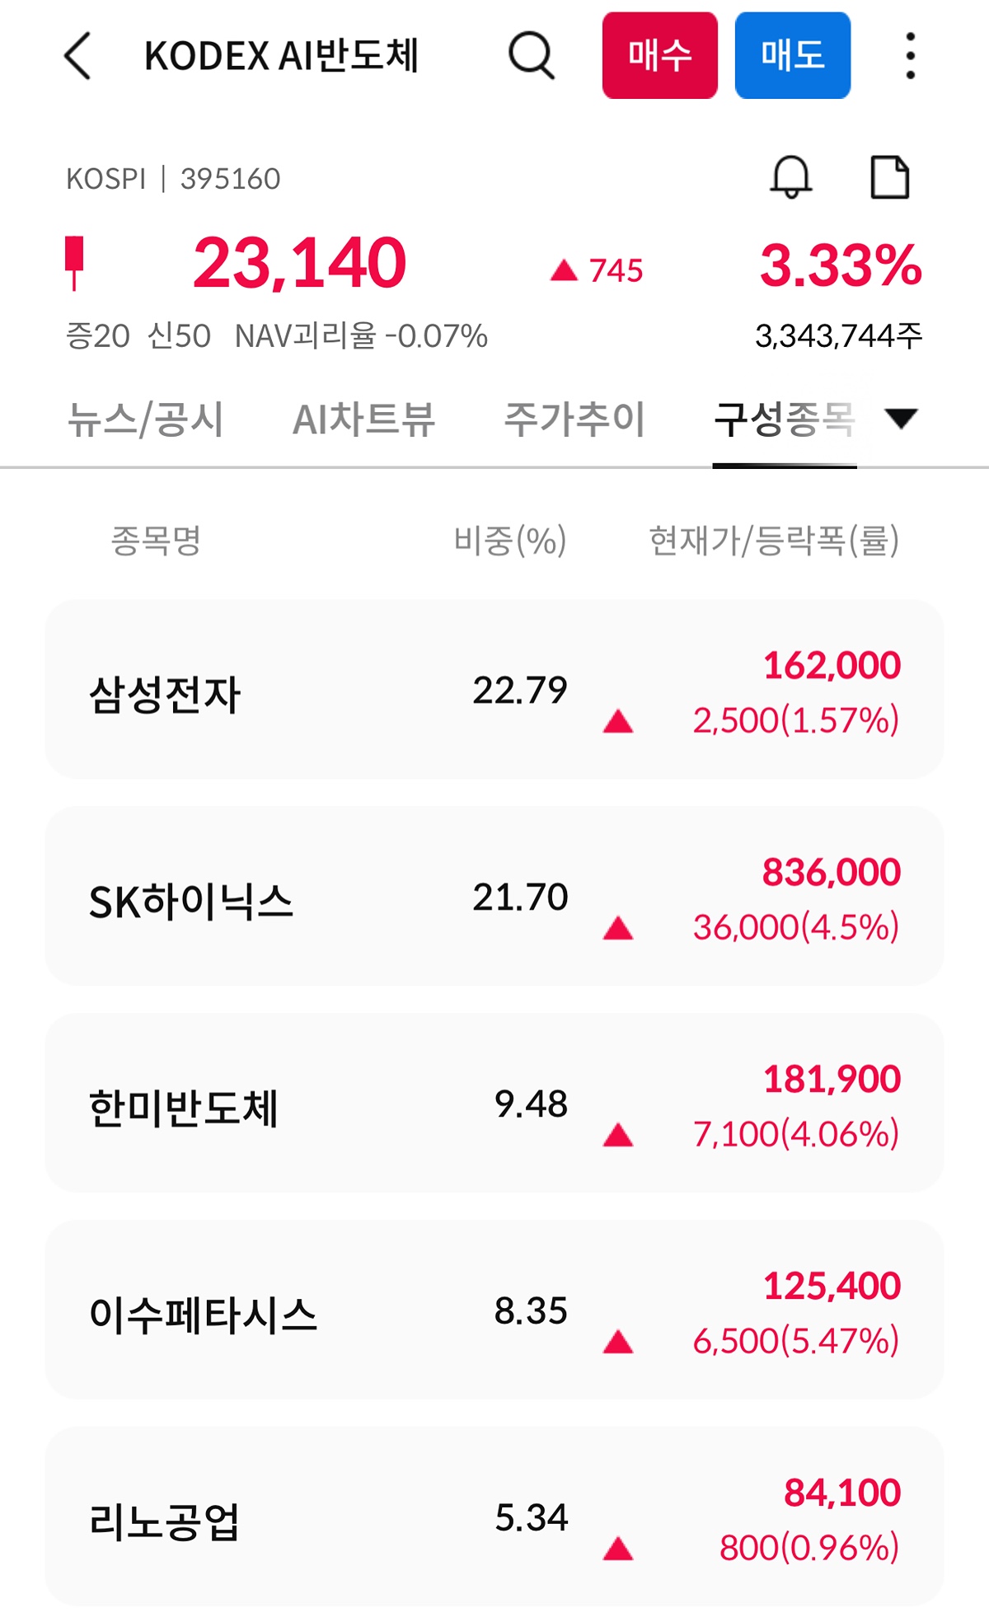This screenshot has height=1622, width=989.
Task: Tap the price alert bell icon
Action: (x=791, y=177)
